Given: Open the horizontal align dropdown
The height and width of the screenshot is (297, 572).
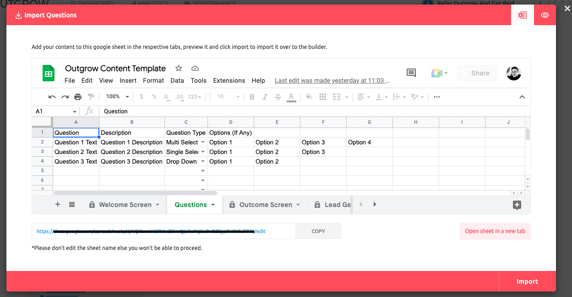Looking at the screenshot, I should (364, 97).
